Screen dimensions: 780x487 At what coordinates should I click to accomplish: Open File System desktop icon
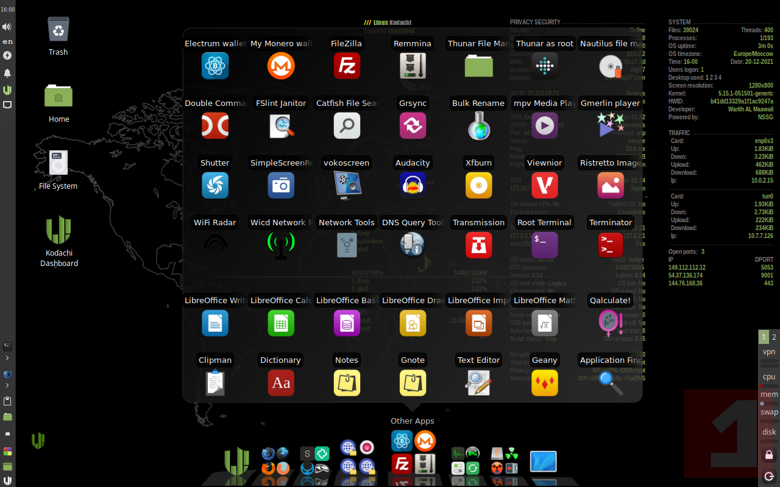(x=58, y=163)
